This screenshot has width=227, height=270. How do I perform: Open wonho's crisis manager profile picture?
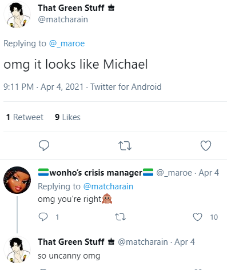click(x=17, y=180)
